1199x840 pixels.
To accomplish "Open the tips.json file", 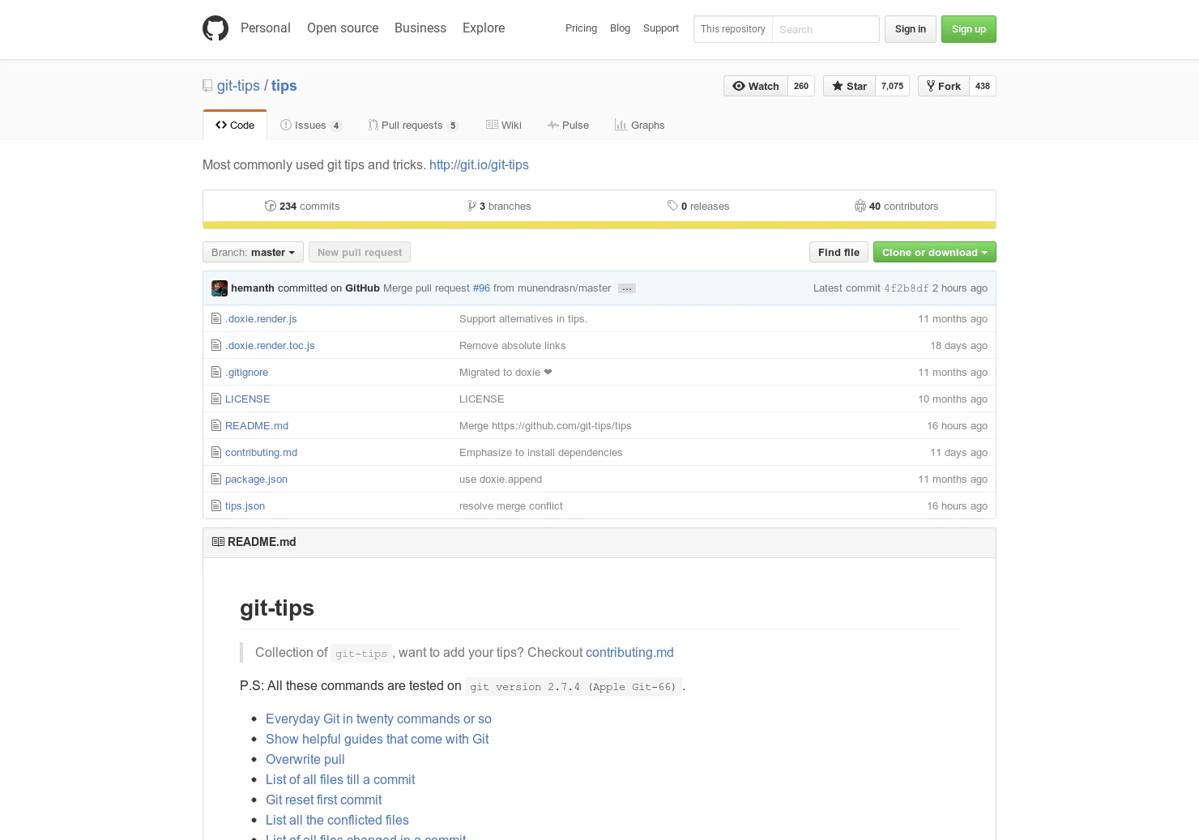I will 245,505.
